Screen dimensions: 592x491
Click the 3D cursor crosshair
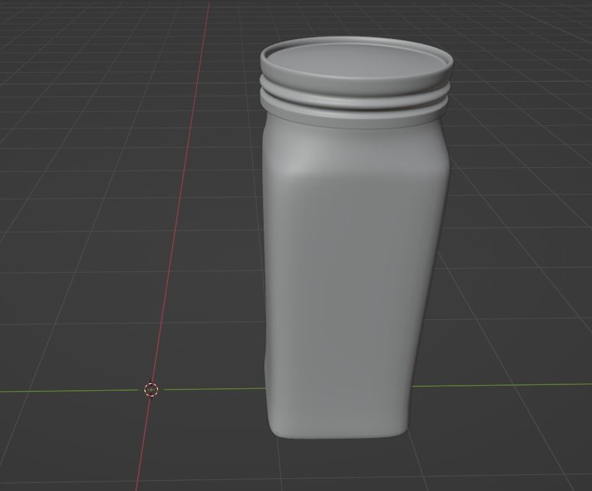point(151,389)
